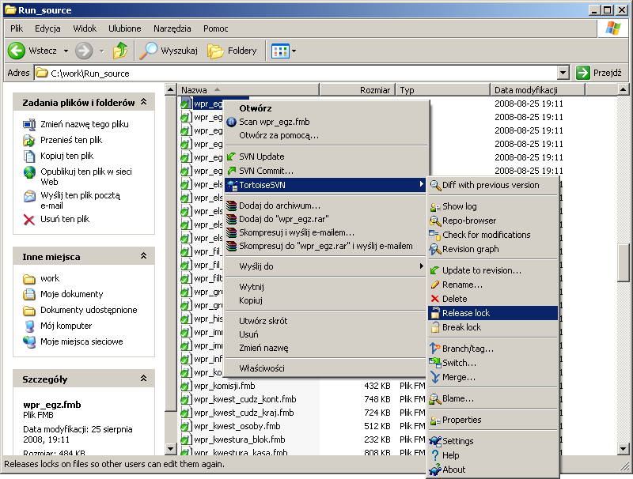
Task: Click the TortoiseSVN Settings icon
Action: click(x=435, y=441)
